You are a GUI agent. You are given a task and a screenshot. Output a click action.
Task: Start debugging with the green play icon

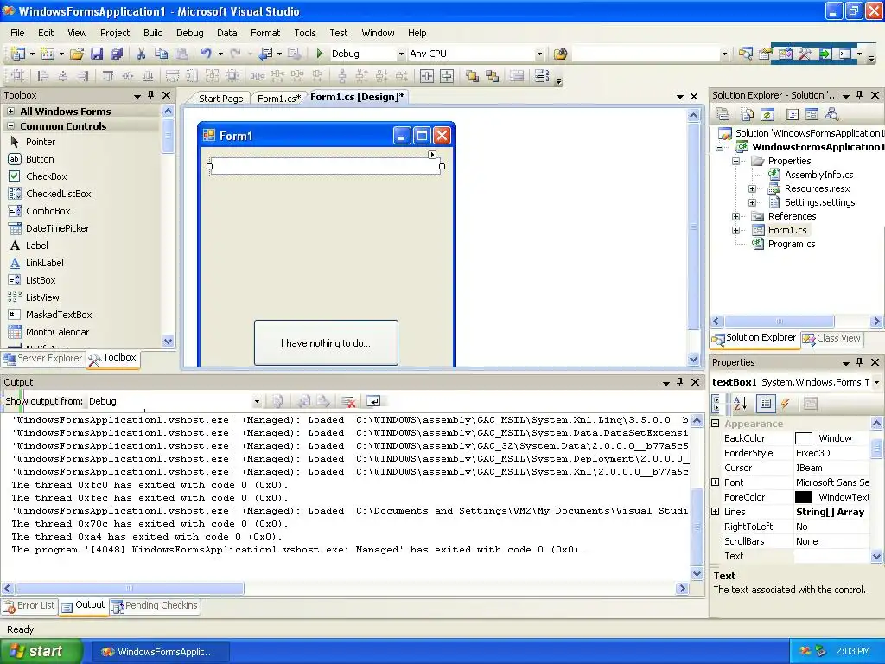[x=320, y=54]
